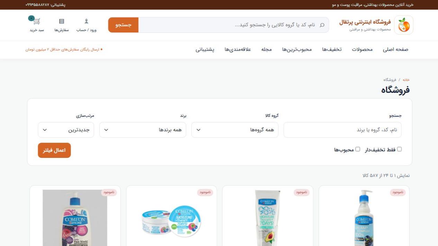The width and height of the screenshot is (438, 246).
Task: Open the Comeon moisture therapy jar product image
Action: (171, 220)
